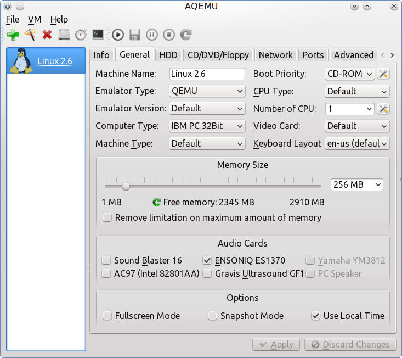Screen dimensions: 402x358
Task: Open Emulator Version dropdown
Action: 207,109
